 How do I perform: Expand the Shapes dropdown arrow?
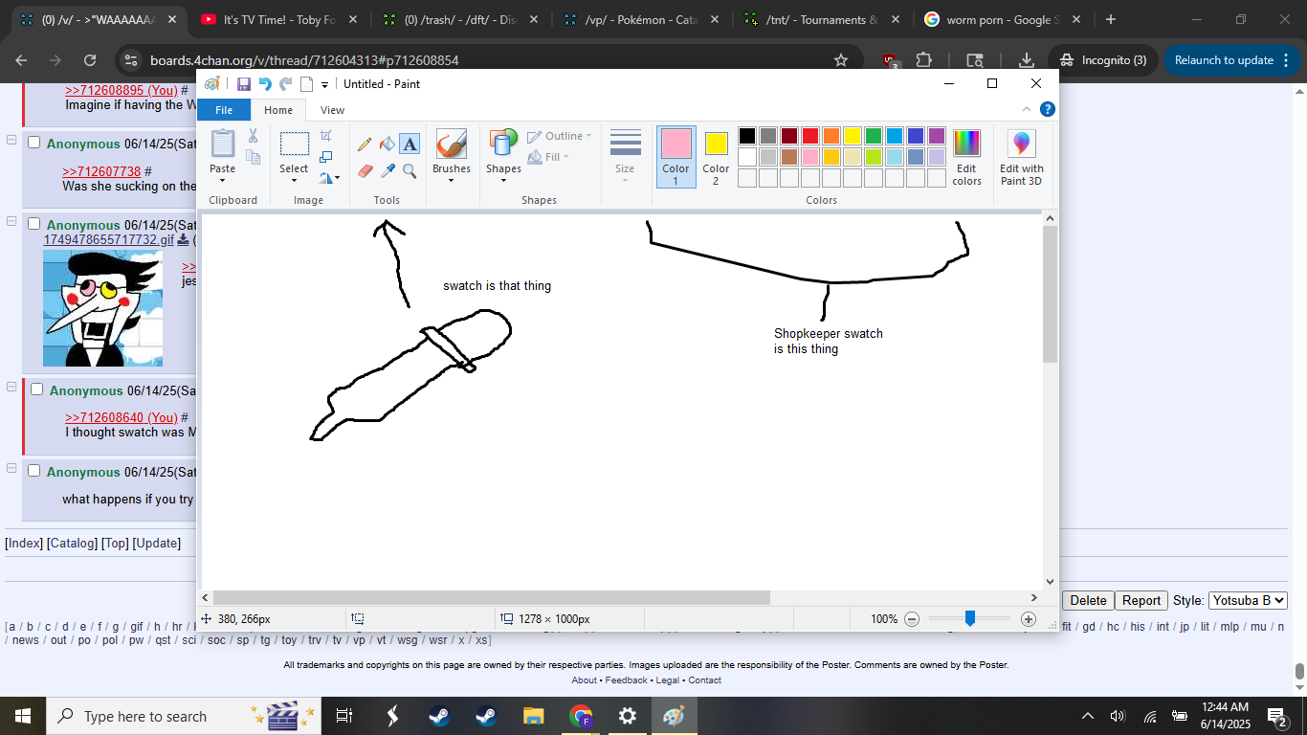click(x=503, y=181)
